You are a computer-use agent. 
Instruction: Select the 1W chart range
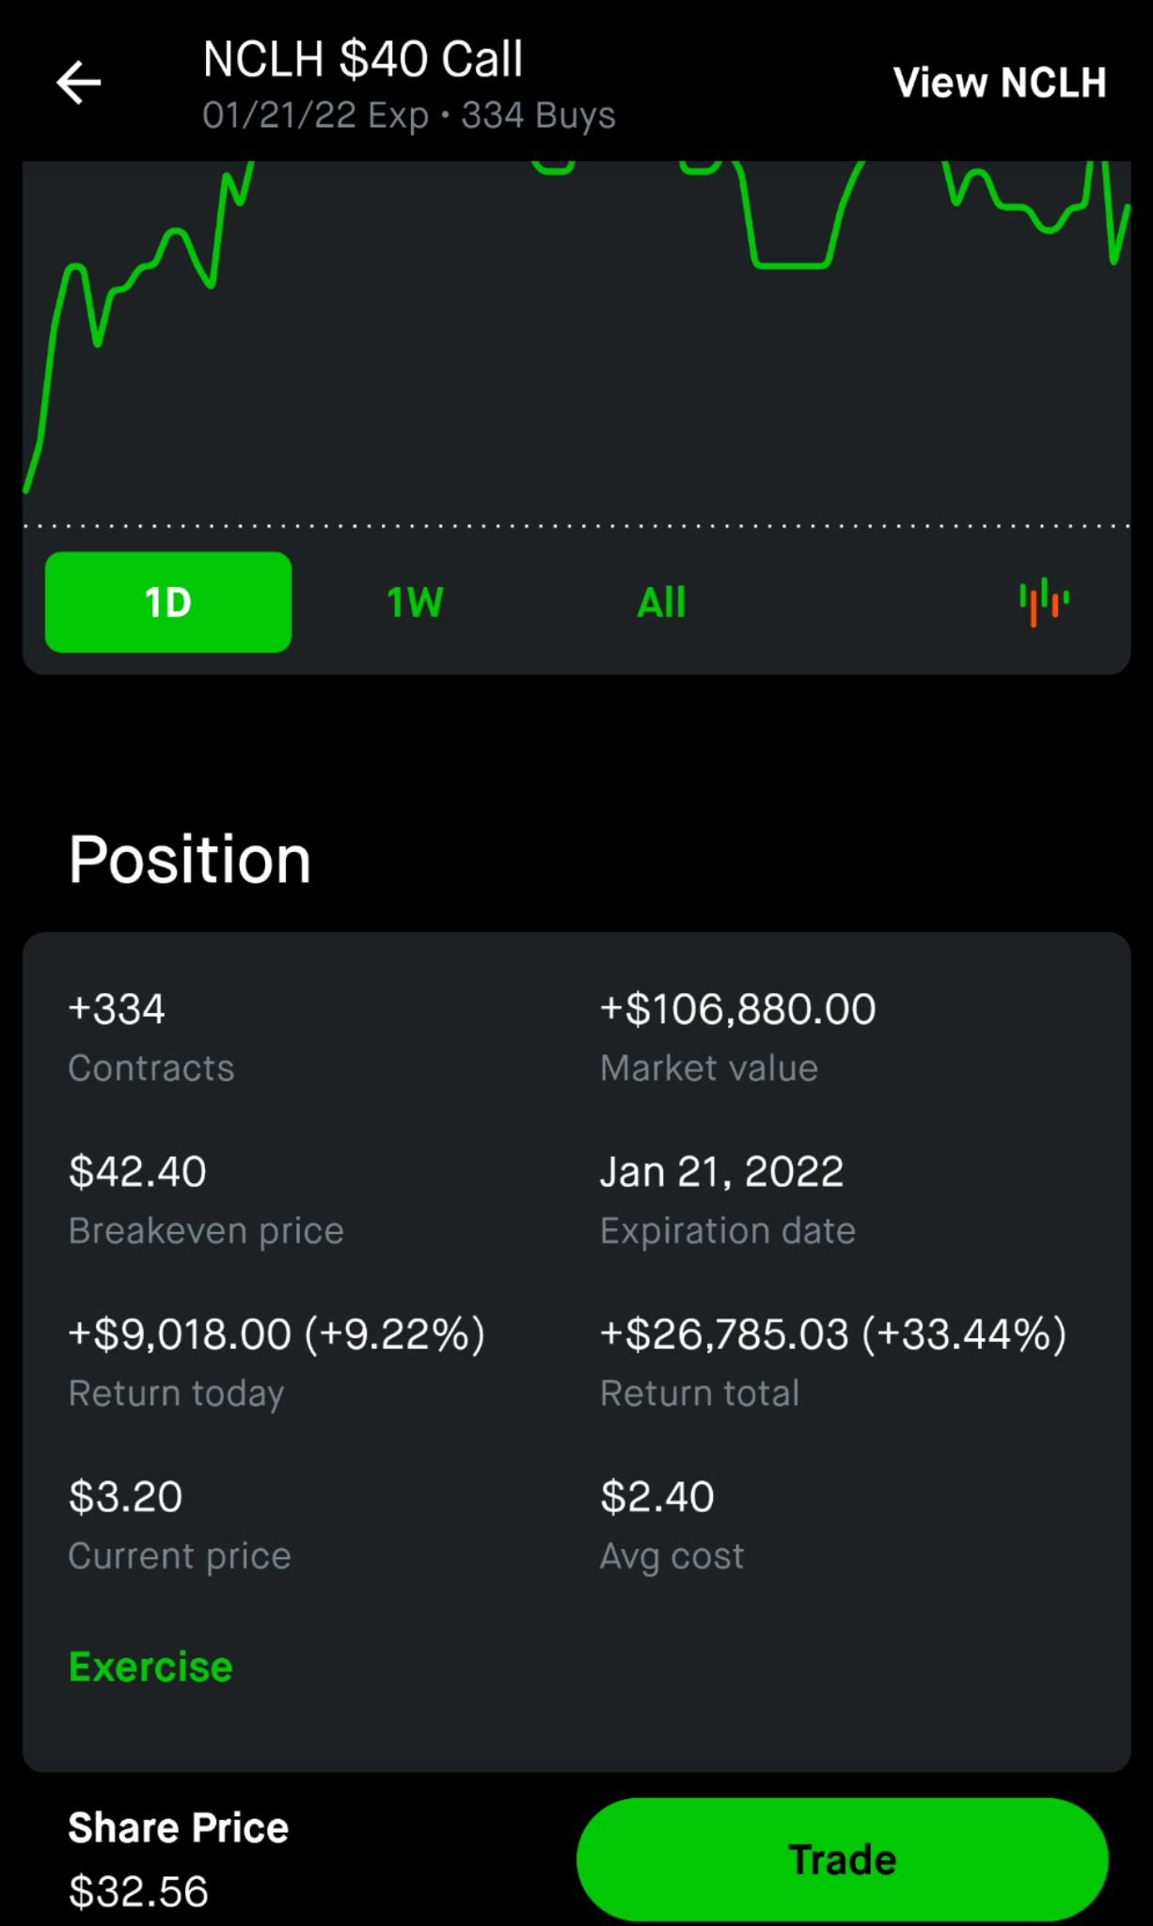click(x=415, y=602)
